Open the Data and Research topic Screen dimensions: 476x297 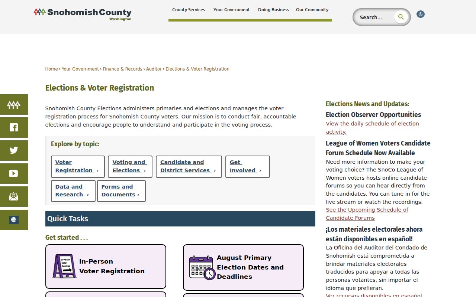[x=73, y=191]
